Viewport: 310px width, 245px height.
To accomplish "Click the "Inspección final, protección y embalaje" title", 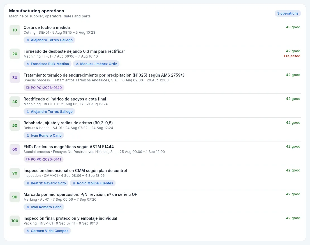I will click(x=70, y=218).
